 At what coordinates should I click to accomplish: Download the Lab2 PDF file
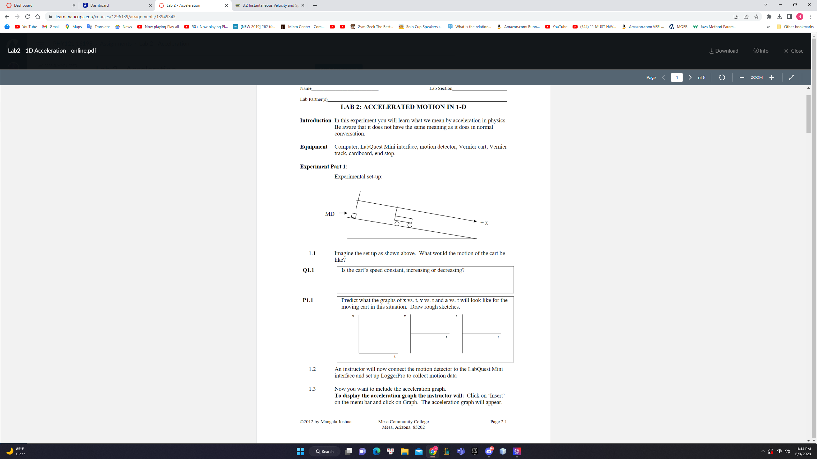(723, 51)
